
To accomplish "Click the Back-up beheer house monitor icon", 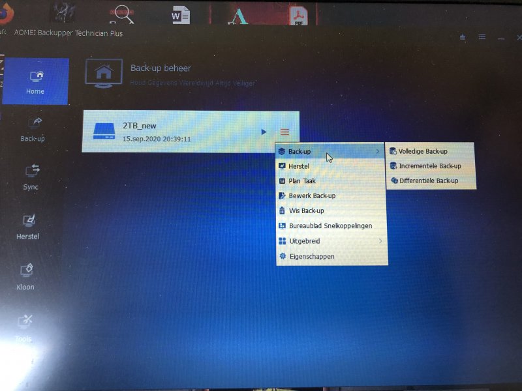I will pos(104,73).
